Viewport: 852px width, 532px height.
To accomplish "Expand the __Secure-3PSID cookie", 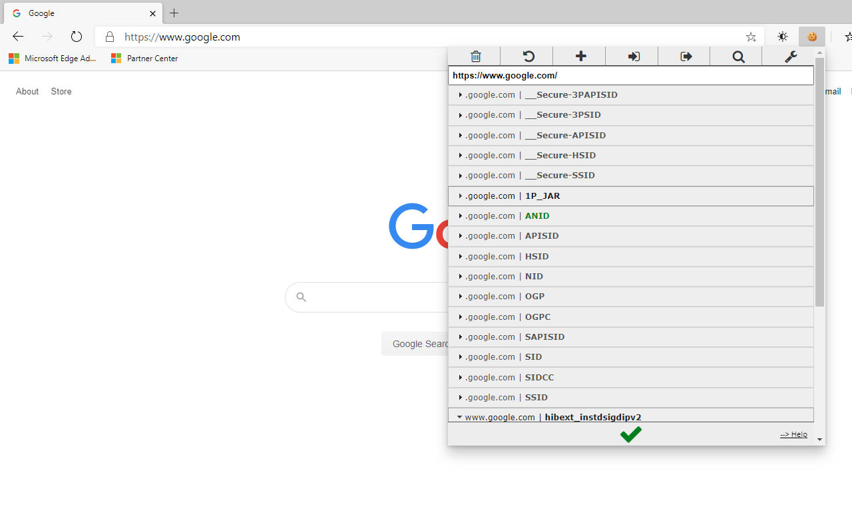I will point(631,115).
